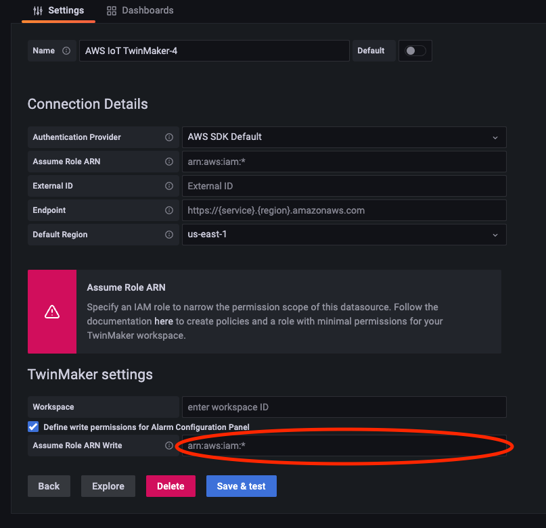Enable the Default datasource toggle
546x528 pixels.
click(x=415, y=50)
